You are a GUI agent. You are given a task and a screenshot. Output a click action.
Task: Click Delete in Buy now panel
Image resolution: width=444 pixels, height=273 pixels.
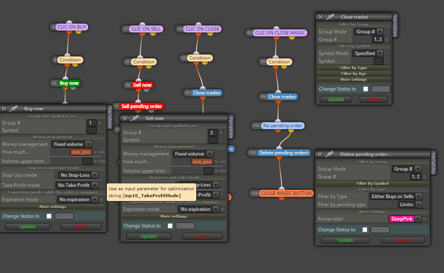pyautogui.click(x=81, y=226)
